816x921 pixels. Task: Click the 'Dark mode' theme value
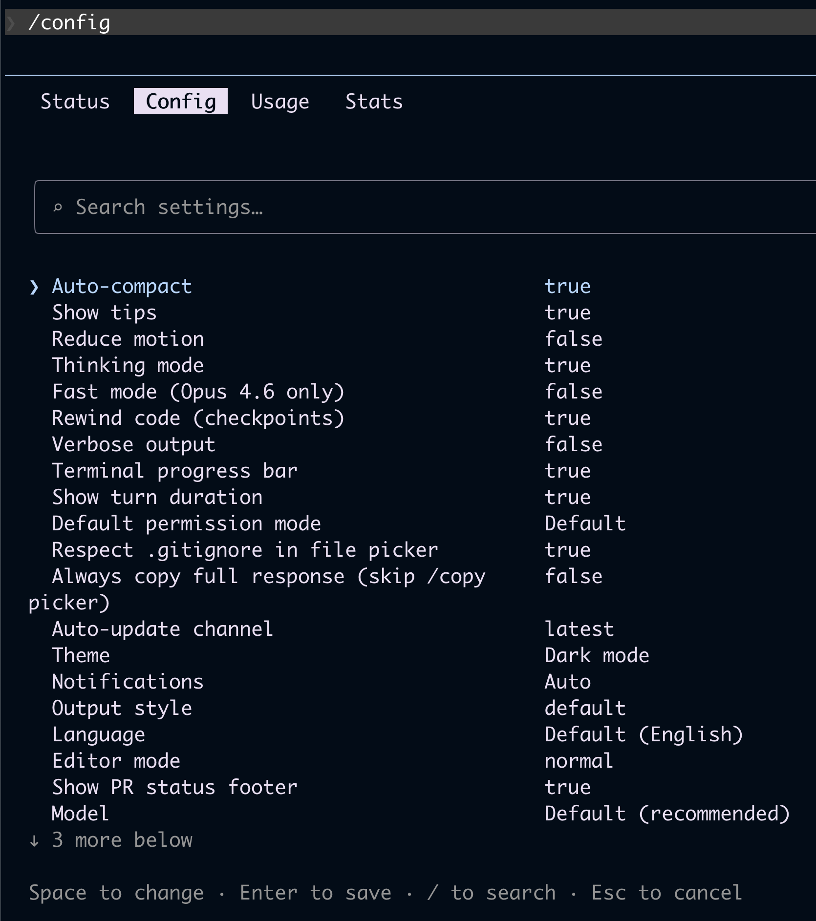click(x=597, y=655)
